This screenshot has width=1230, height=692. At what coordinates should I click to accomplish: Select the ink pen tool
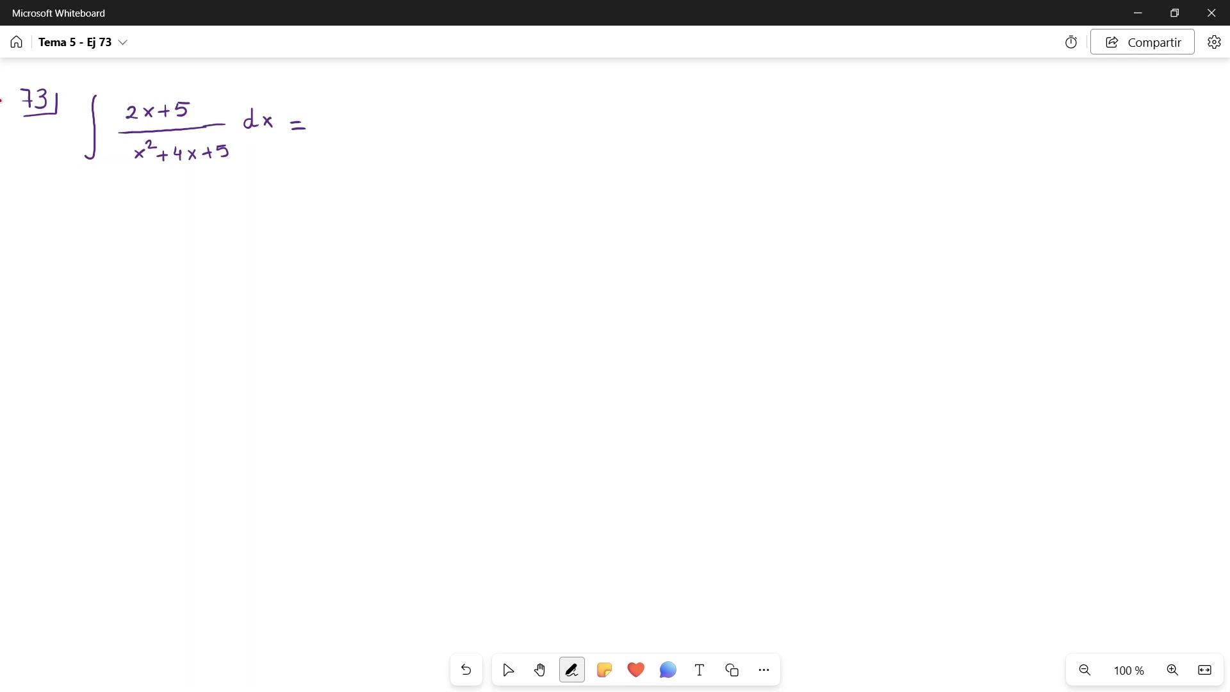click(571, 670)
